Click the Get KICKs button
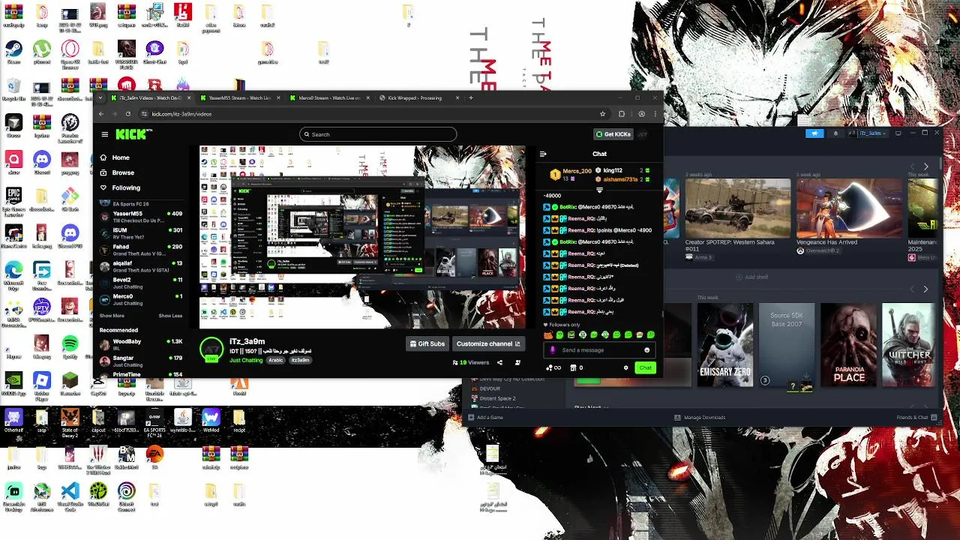960x540 pixels. point(613,134)
